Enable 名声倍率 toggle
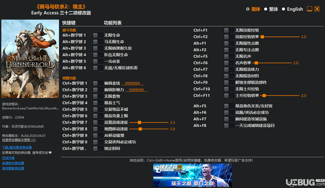This screenshot has height=188, width=325. coord(229,63)
